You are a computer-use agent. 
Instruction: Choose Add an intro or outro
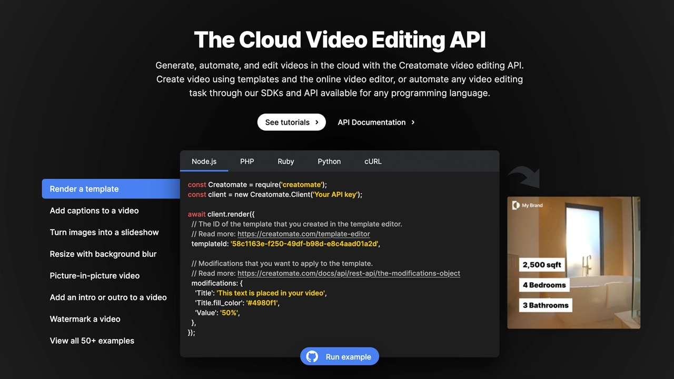point(108,297)
